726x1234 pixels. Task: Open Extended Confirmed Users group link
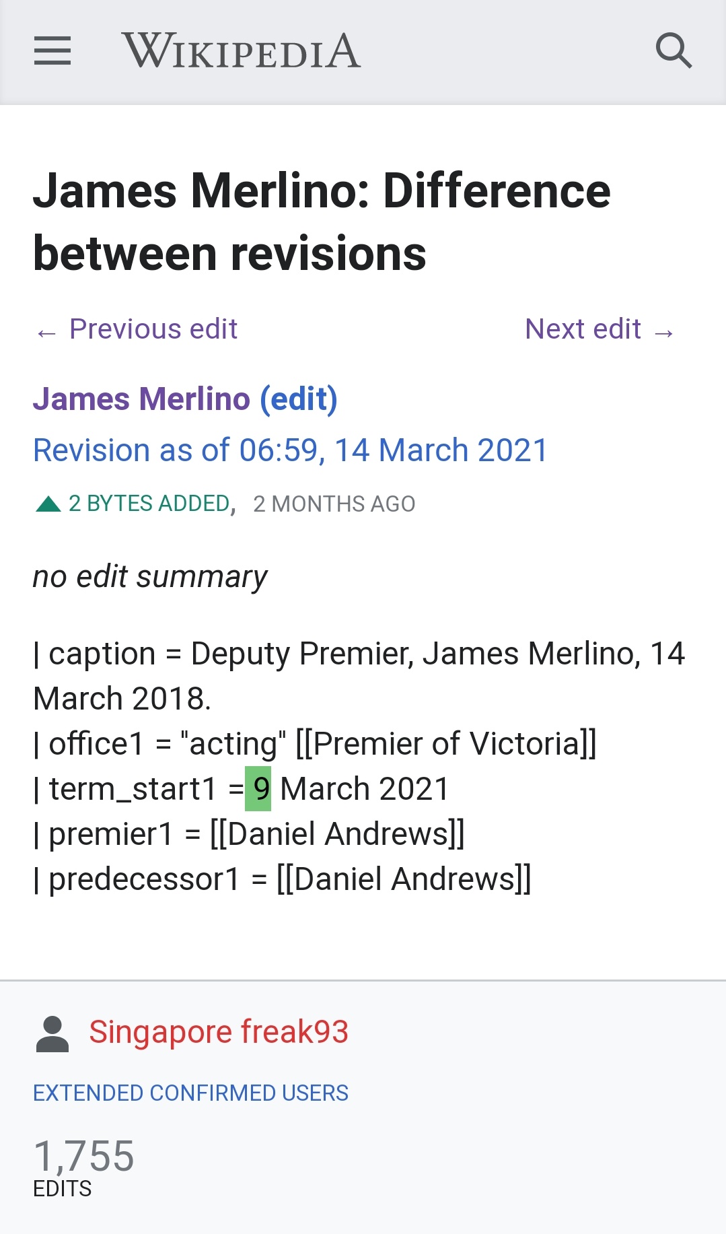point(191,1093)
